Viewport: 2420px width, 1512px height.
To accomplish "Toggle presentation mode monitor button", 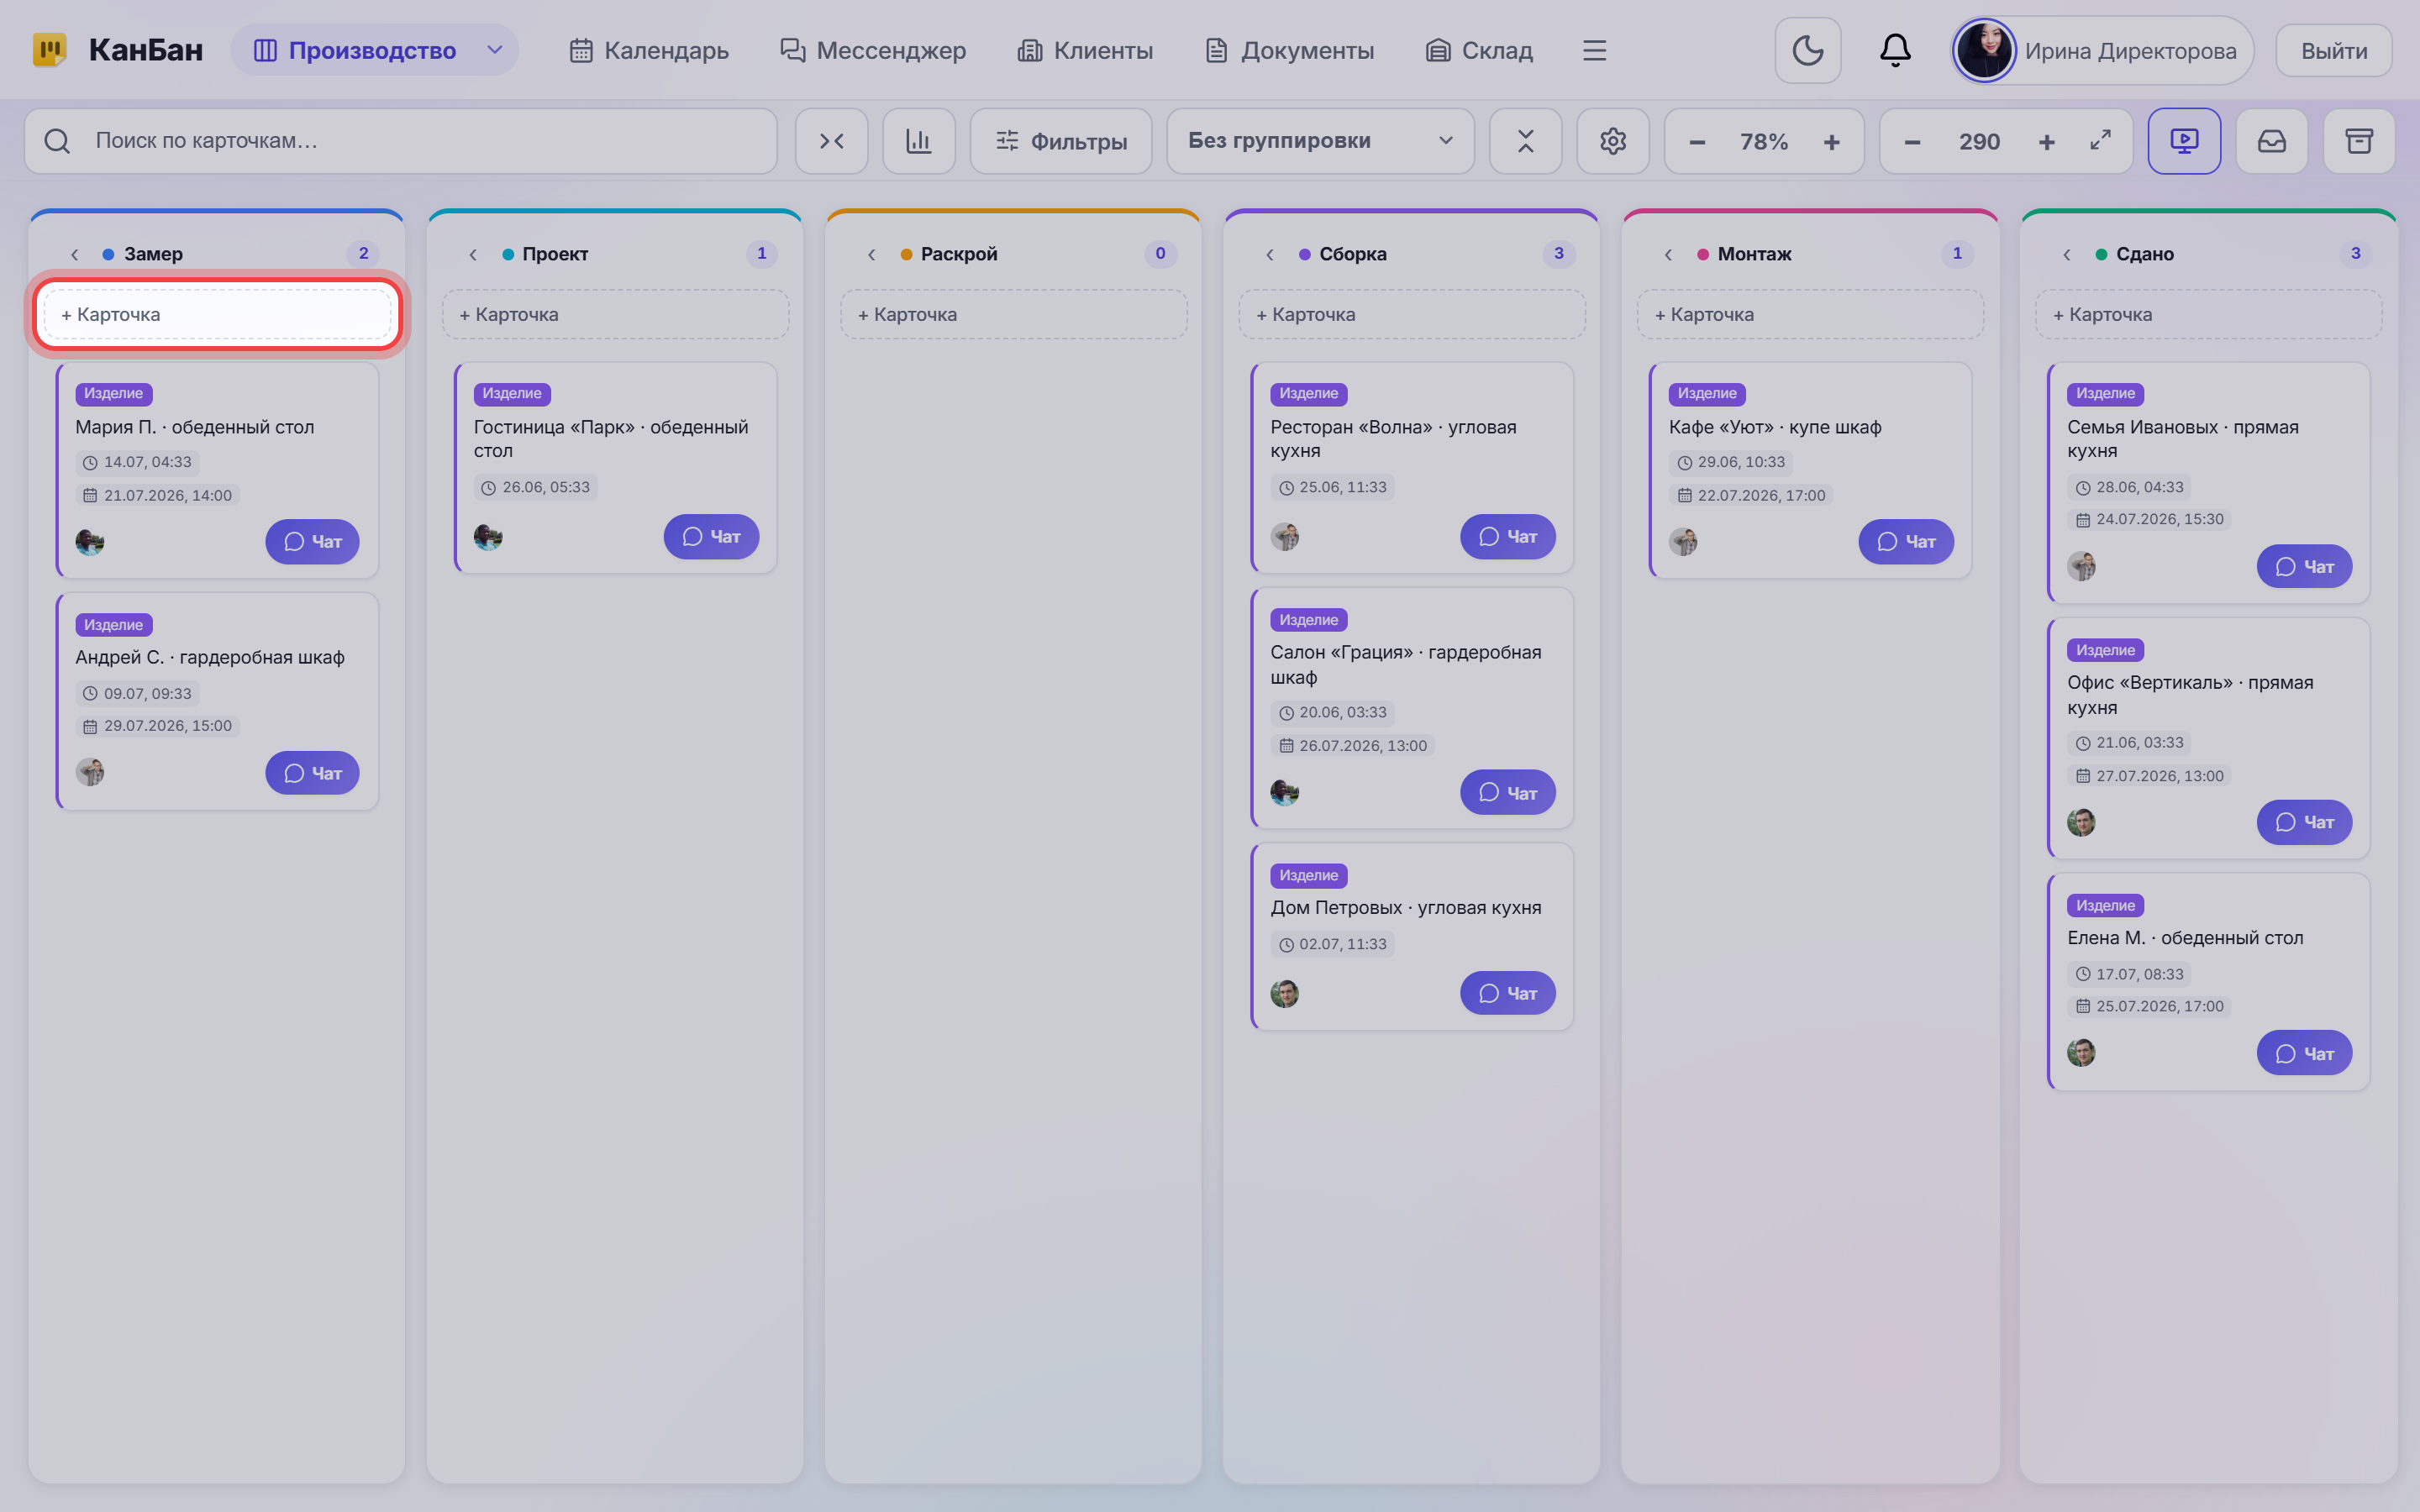I will pyautogui.click(x=2184, y=141).
